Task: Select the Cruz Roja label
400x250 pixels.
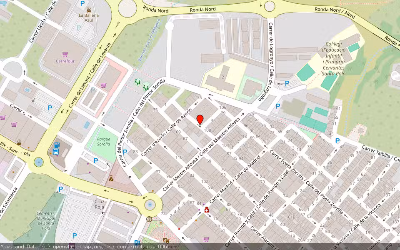Action: click(99, 204)
